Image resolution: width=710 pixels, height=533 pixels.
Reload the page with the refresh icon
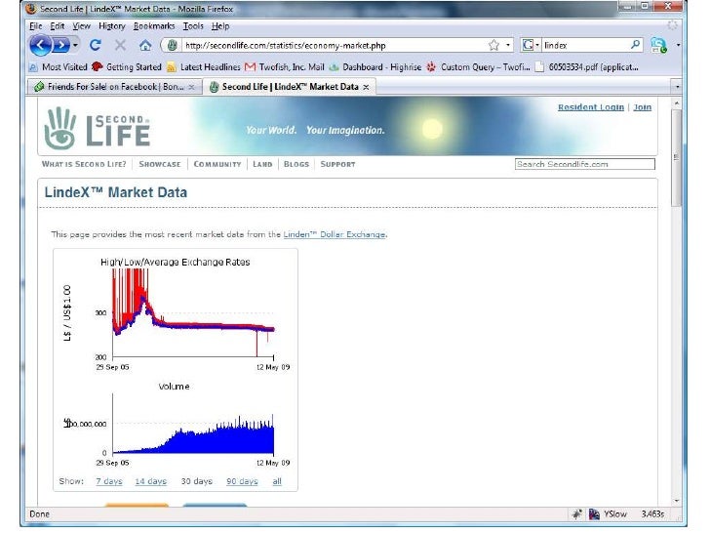(x=96, y=45)
